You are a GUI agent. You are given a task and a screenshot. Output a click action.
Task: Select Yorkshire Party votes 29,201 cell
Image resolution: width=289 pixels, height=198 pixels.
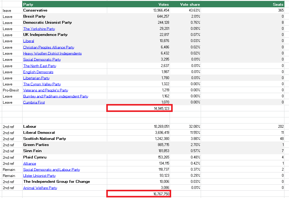click(139, 29)
